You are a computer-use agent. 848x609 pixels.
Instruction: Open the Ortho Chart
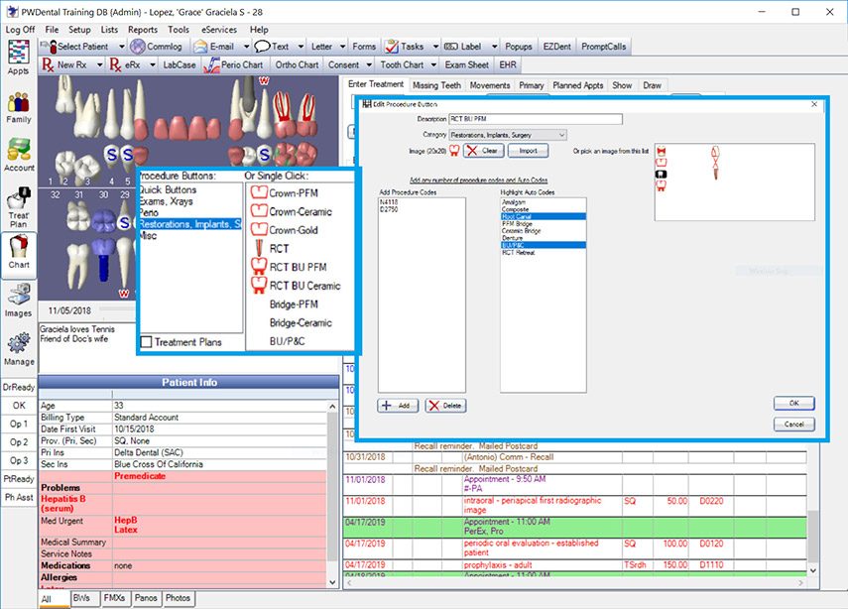[297, 64]
